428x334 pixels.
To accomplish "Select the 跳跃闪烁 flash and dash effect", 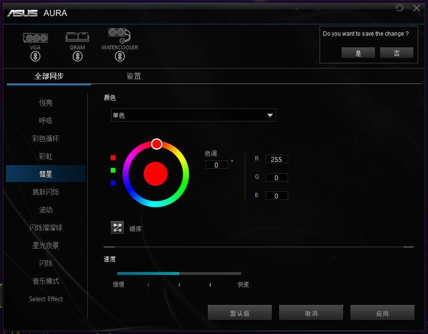I will tap(46, 192).
